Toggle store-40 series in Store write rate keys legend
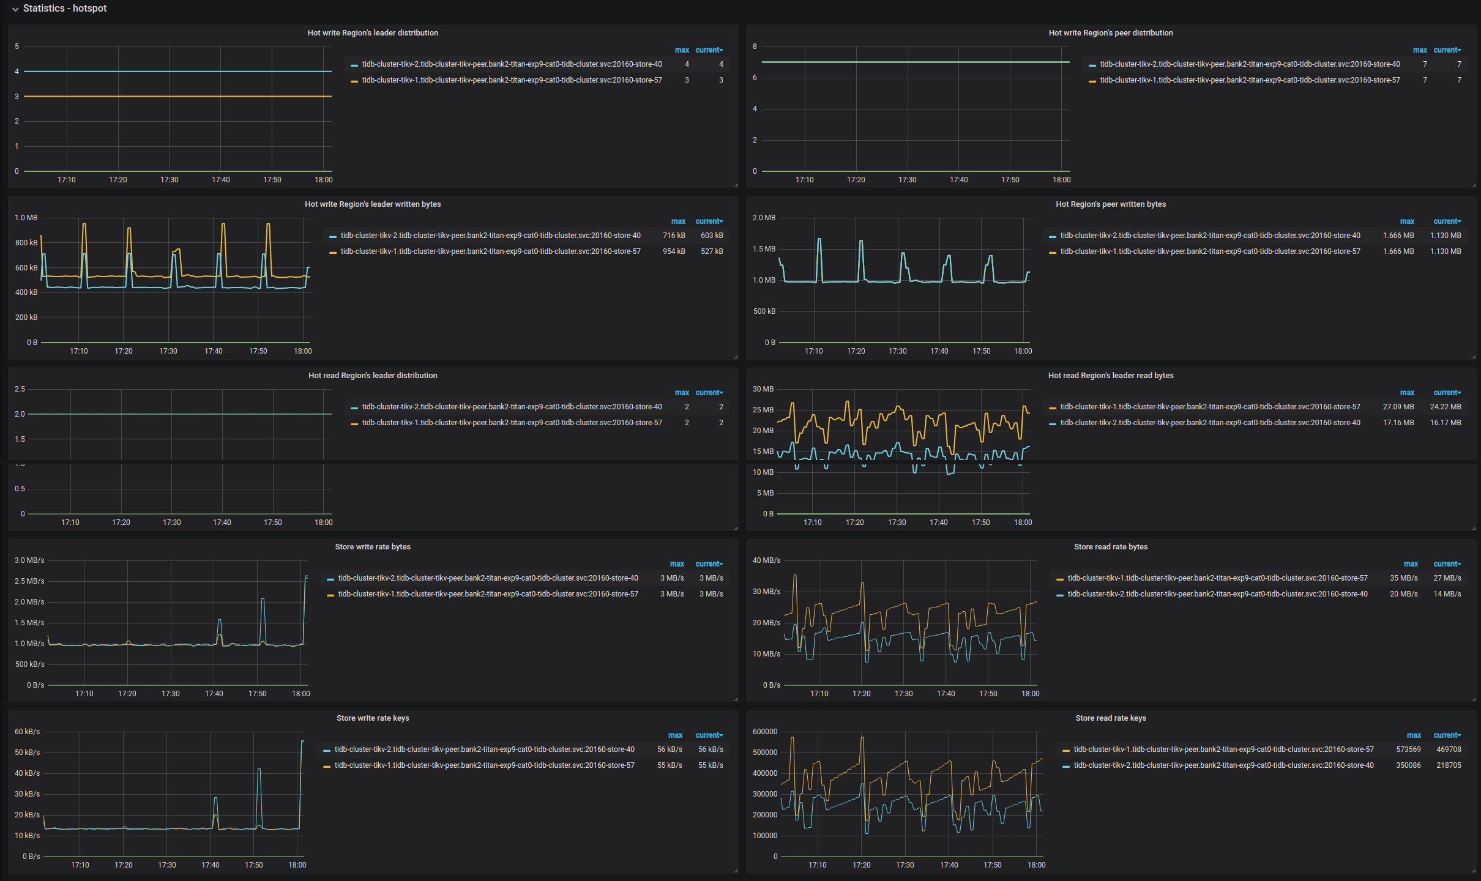The height and width of the screenshot is (881, 1481). click(484, 749)
